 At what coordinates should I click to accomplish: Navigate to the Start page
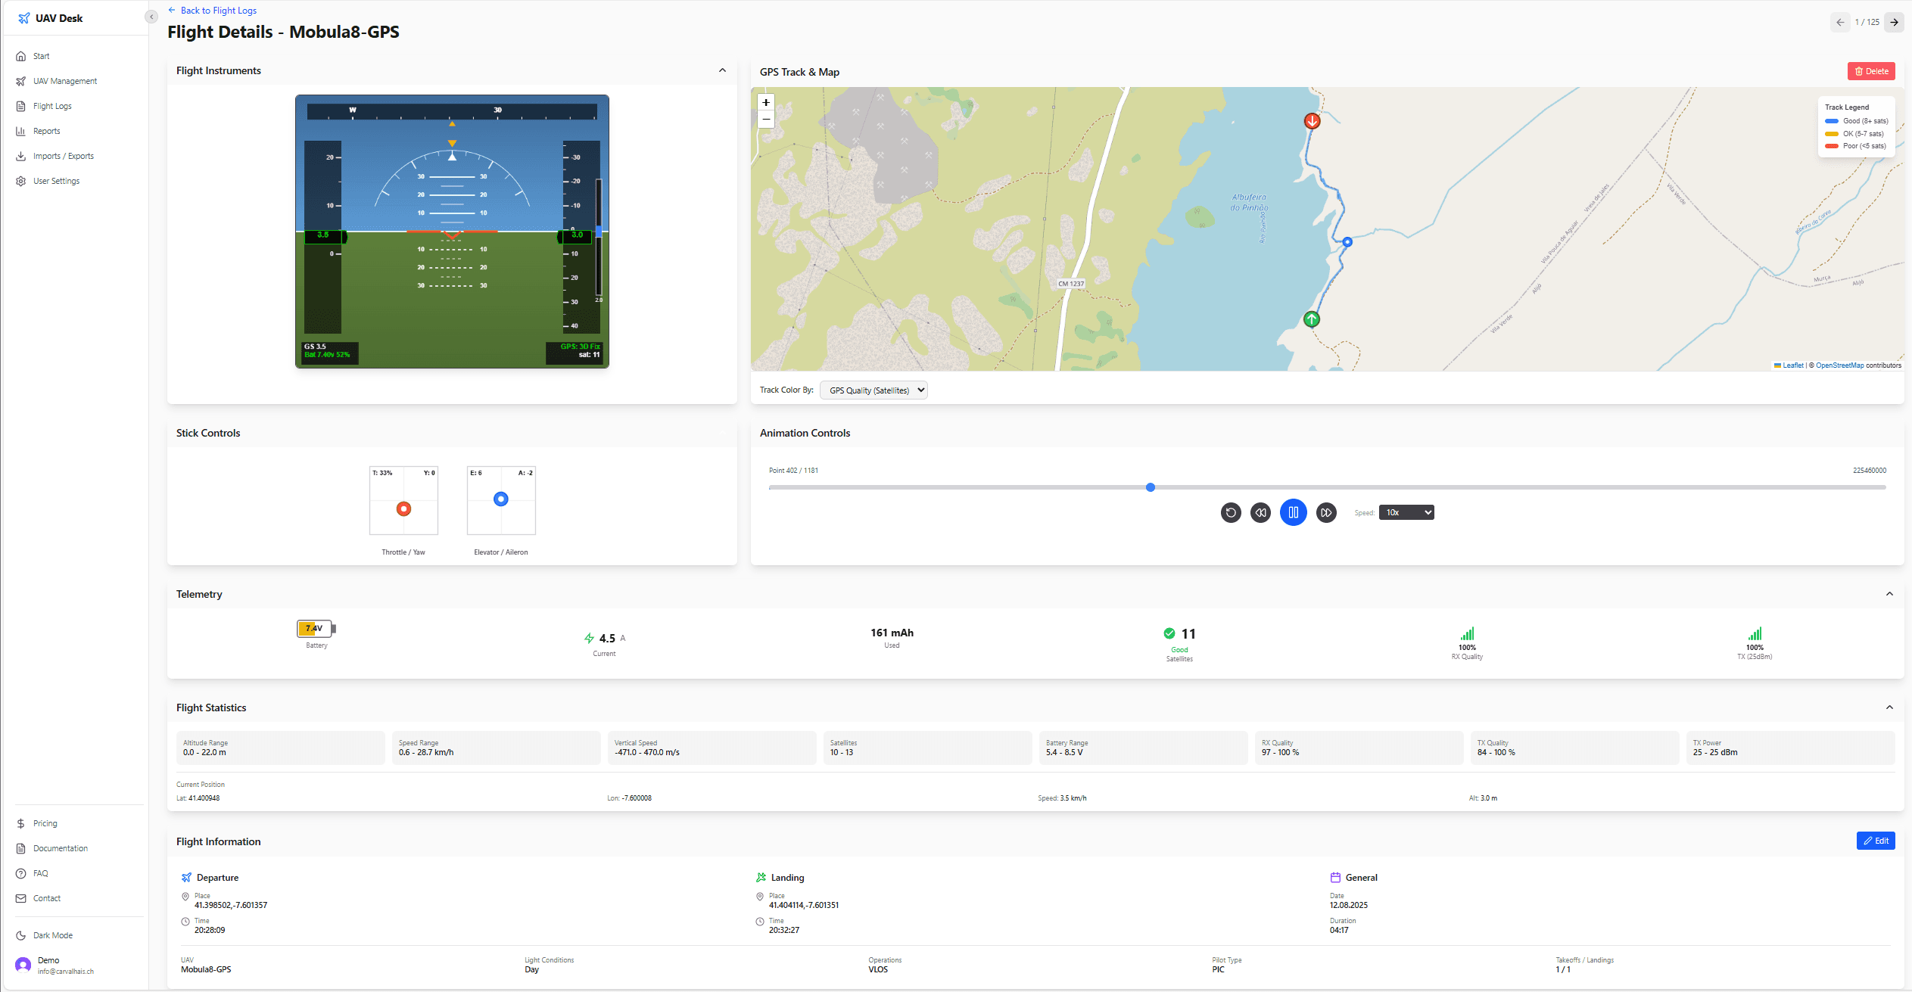click(x=40, y=56)
